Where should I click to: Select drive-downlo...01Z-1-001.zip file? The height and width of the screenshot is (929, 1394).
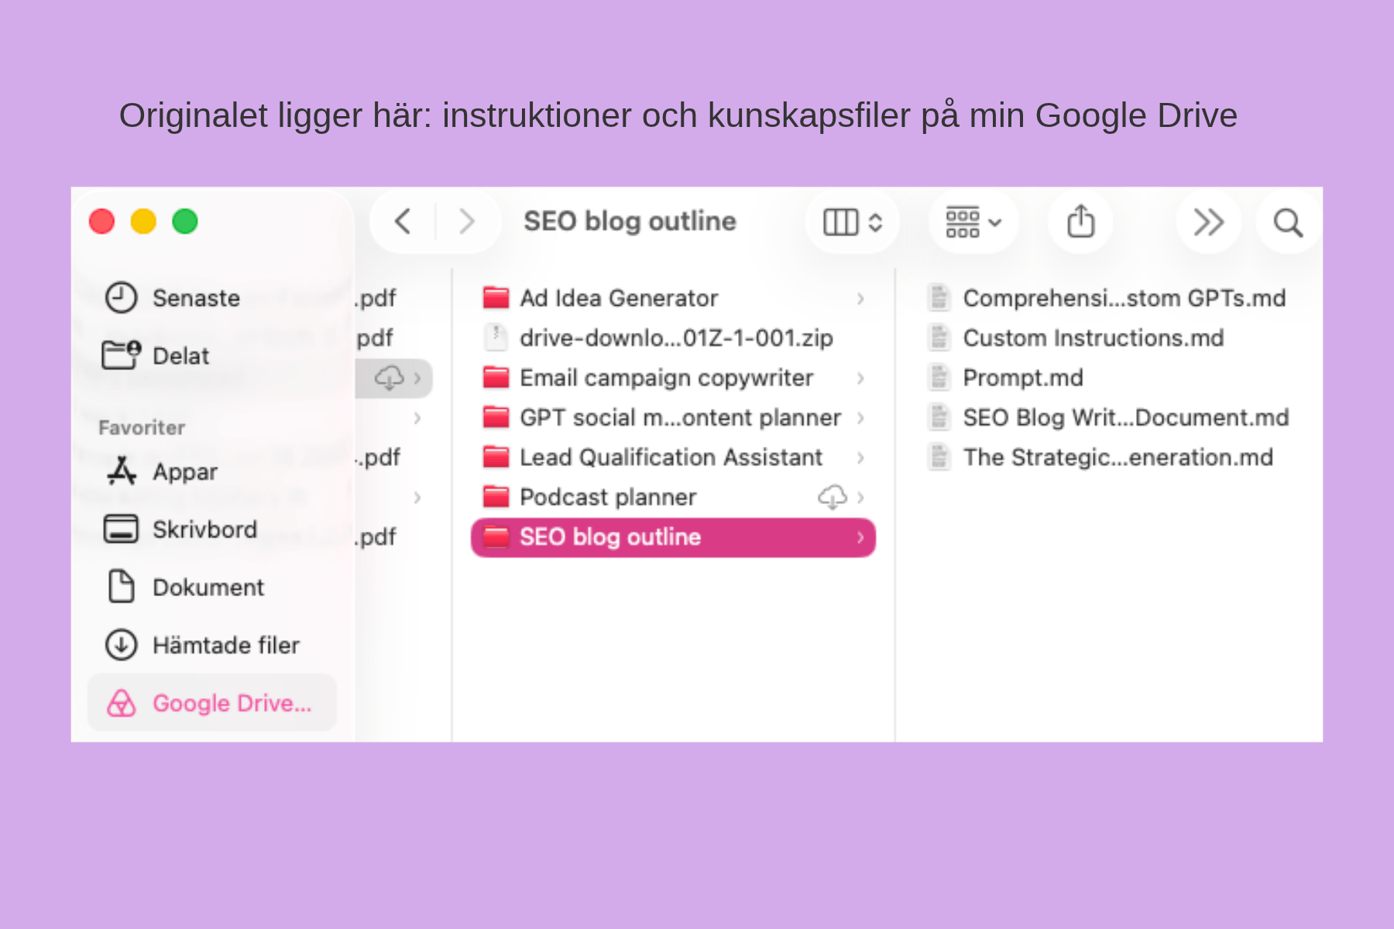tap(672, 338)
